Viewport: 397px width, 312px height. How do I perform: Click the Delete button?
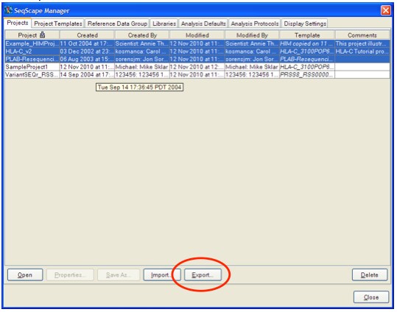coord(370,274)
